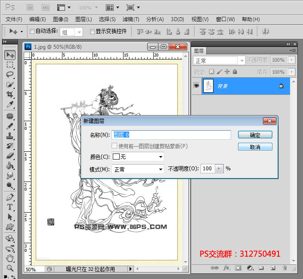Check use previous layer clipping mask option

(114, 146)
